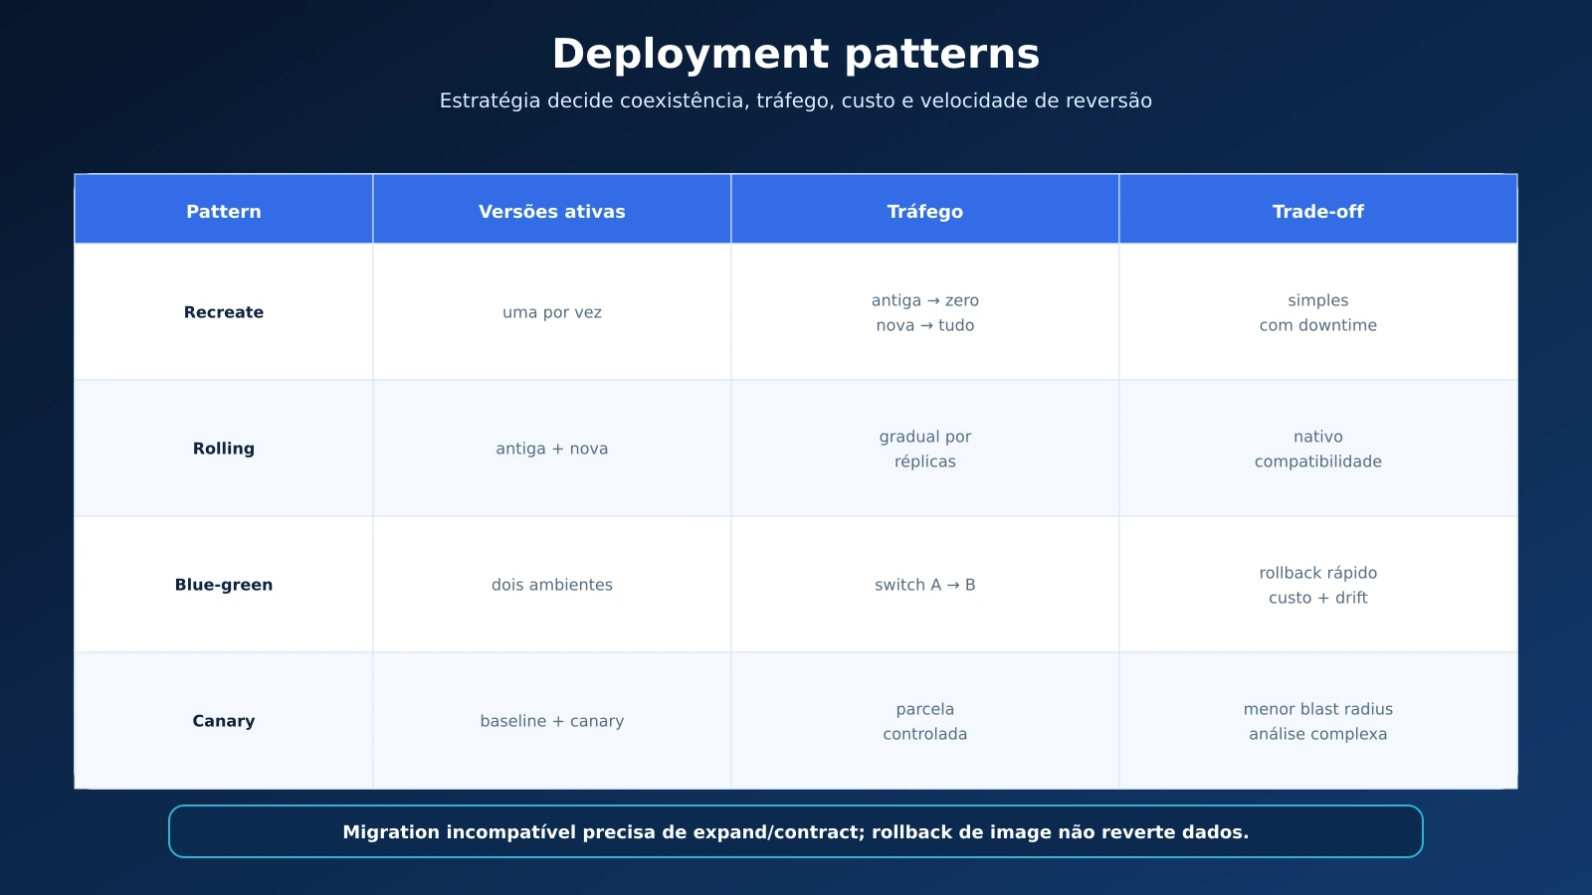This screenshot has width=1592, height=895.
Task: Click the 'Trade-off' column header
Action: coord(1318,211)
